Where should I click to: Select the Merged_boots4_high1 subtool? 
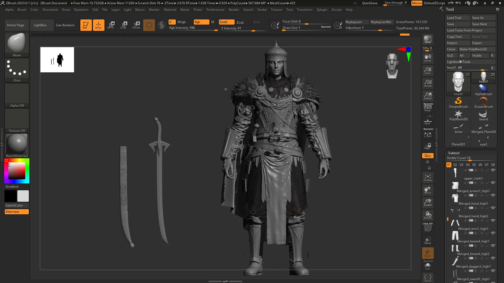click(473, 241)
